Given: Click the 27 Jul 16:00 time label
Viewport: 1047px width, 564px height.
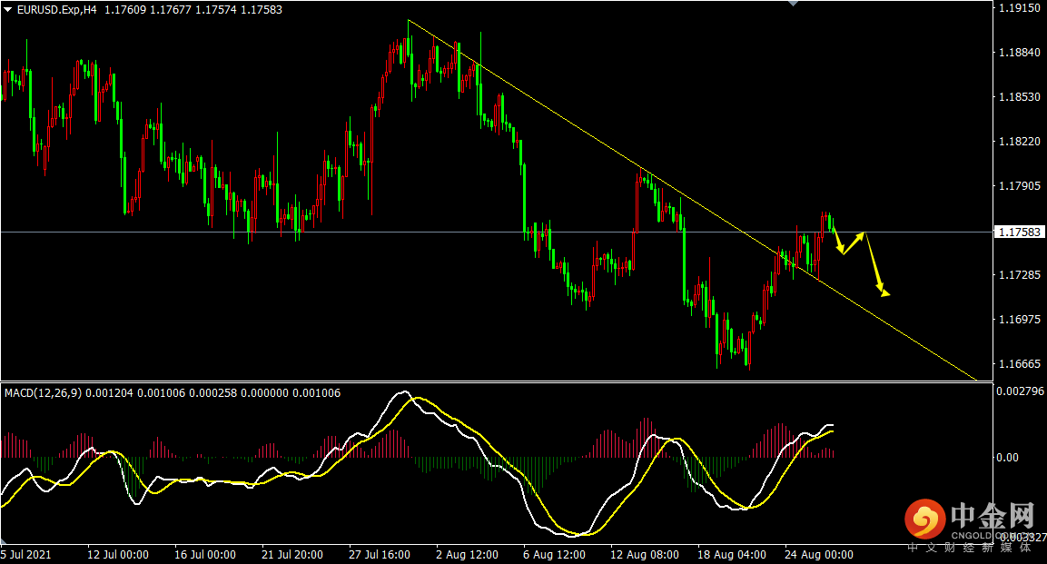Looking at the screenshot, I should pos(380,555).
